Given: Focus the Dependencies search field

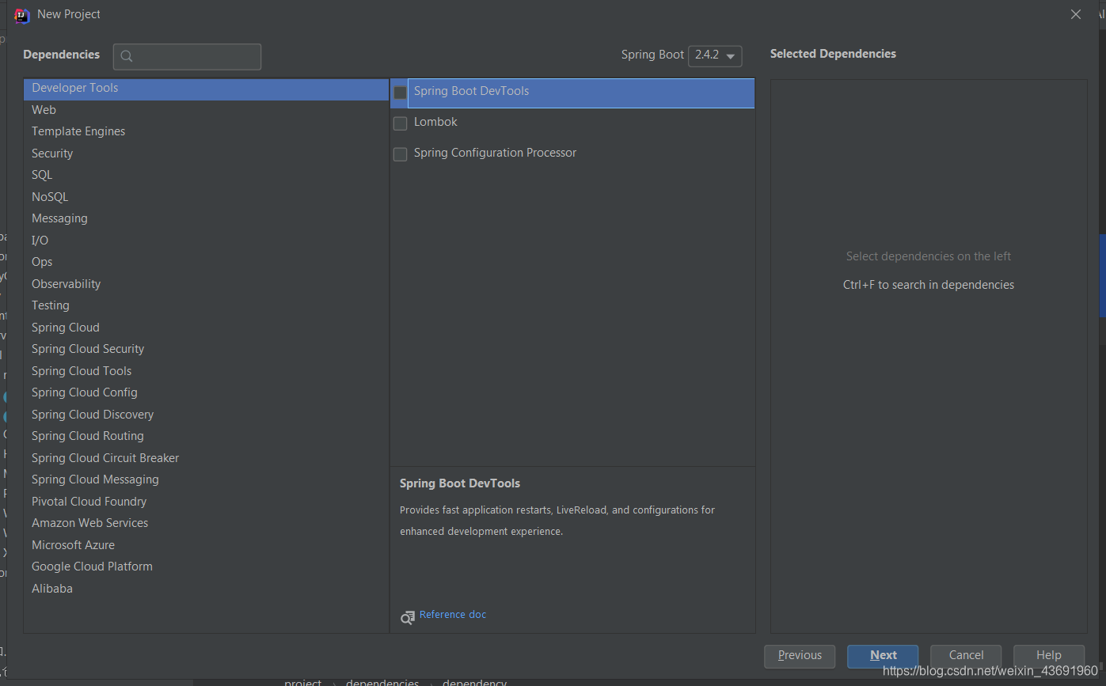Looking at the screenshot, I should (x=187, y=57).
